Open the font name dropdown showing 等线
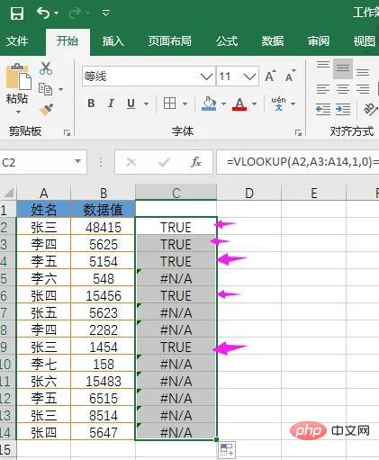Screen dimensions: 379x460 point(206,77)
